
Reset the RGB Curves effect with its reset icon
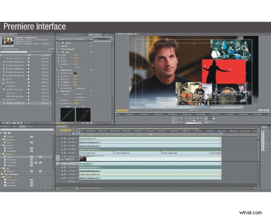click(91, 91)
